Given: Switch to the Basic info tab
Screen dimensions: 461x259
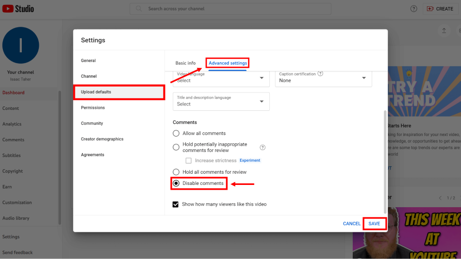Looking at the screenshot, I should [185, 63].
